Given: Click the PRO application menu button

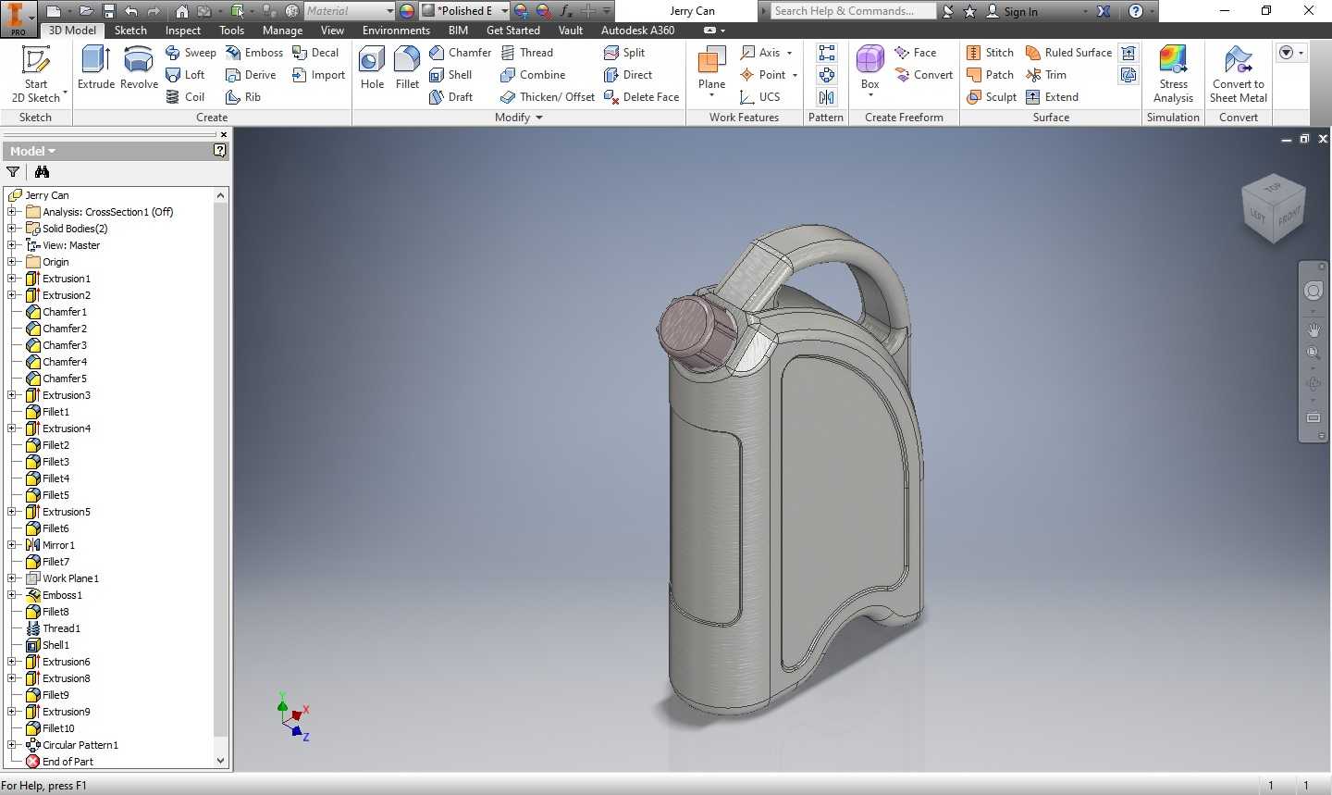Looking at the screenshot, I should (17, 18).
